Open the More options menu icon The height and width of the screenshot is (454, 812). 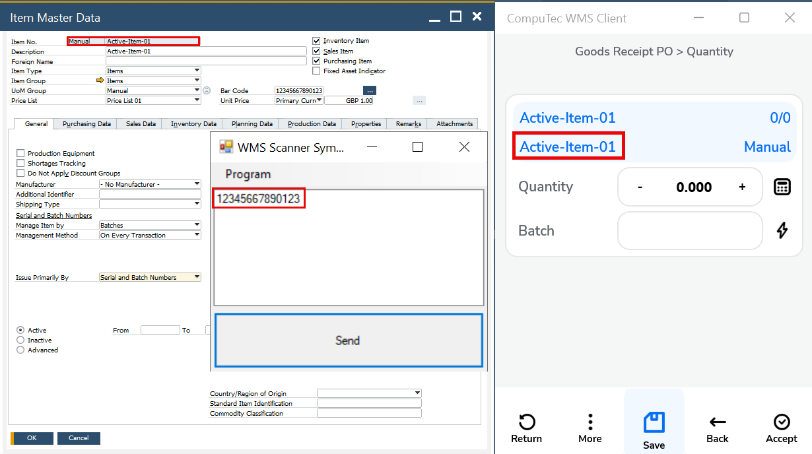click(590, 422)
